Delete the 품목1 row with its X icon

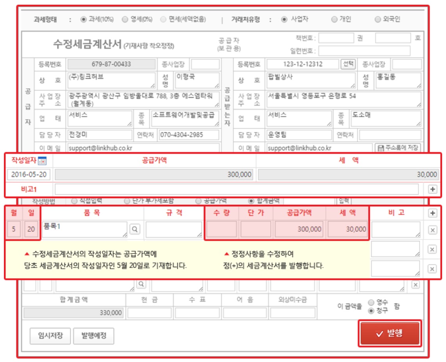click(x=432, y=230)
